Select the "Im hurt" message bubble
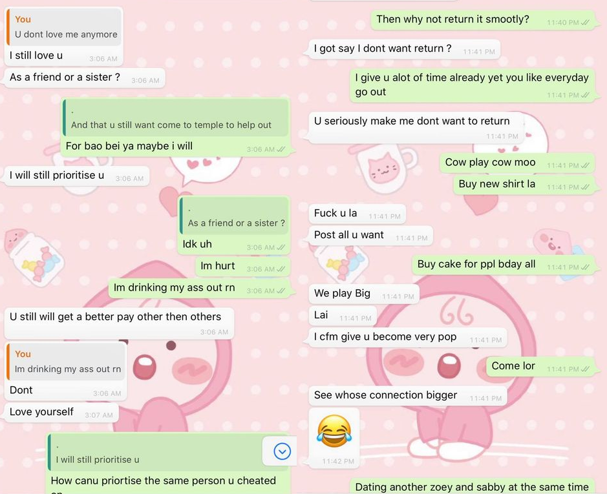Viewport: 607px width, 494px height. (x=242, y=267)
